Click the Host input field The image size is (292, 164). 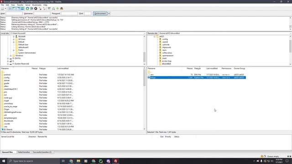14,13
